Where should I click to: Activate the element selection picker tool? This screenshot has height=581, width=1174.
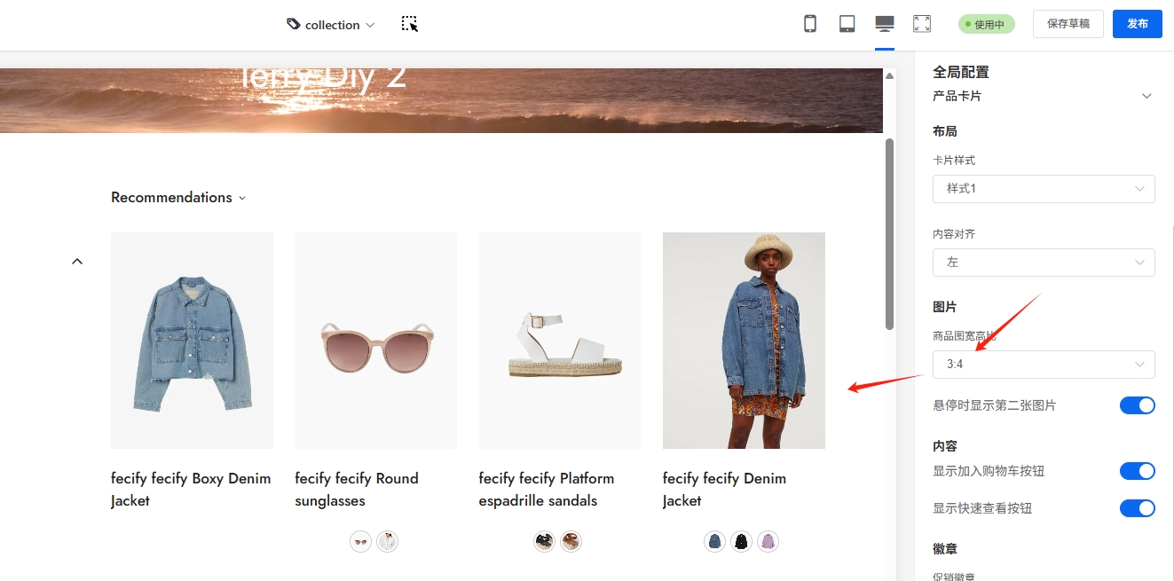409,24
